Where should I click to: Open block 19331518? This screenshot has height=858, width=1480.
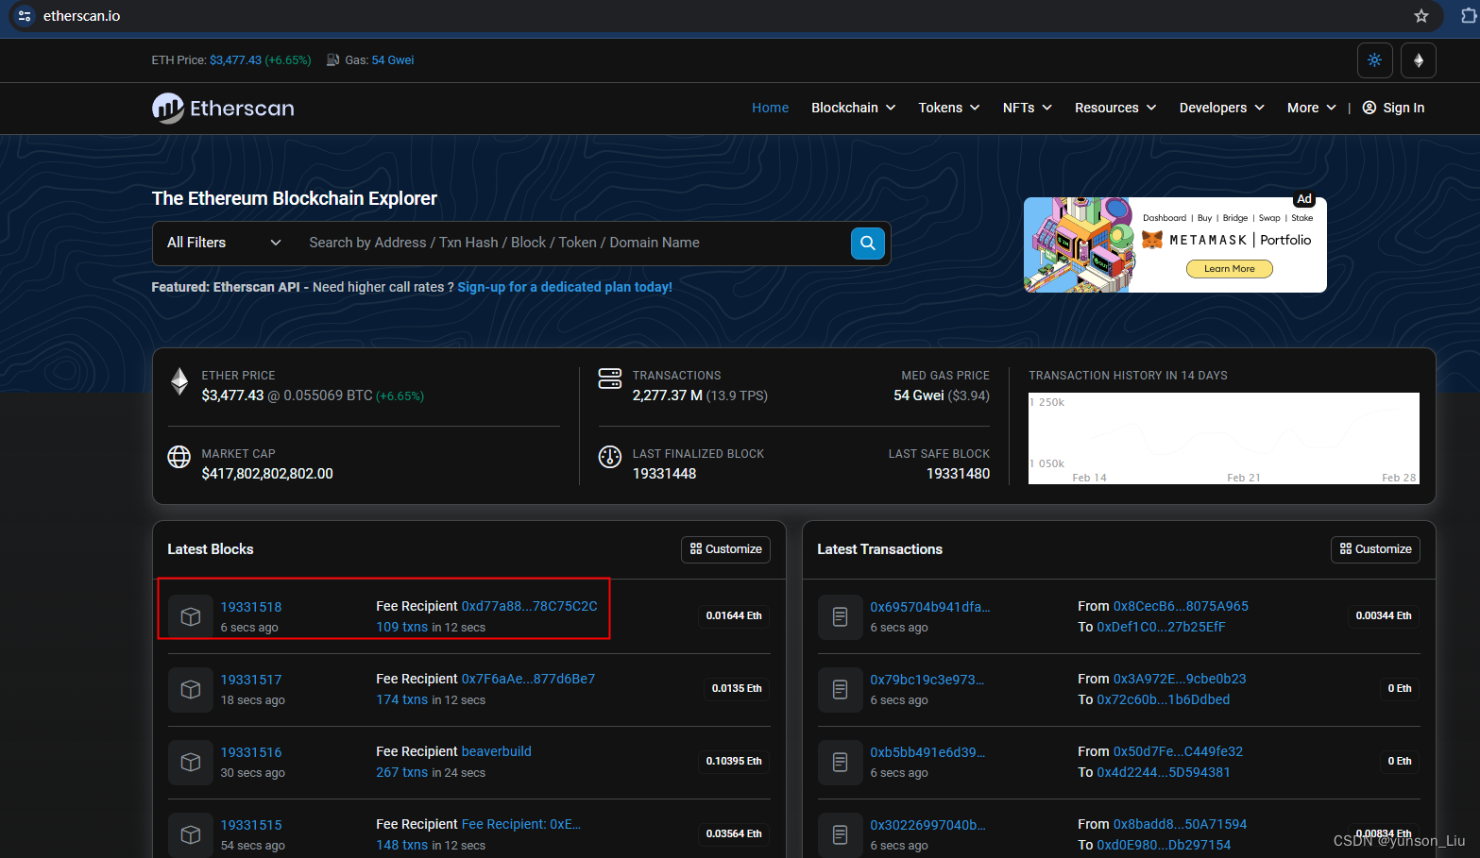pyautogui.click(x=251, y=607)
